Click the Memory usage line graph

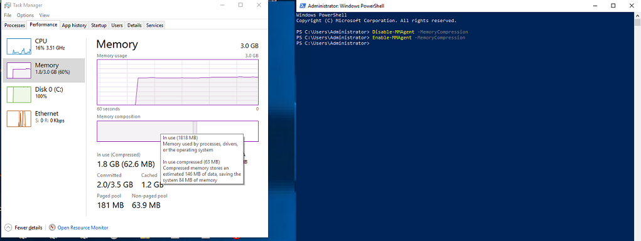[x=178, y=82]
